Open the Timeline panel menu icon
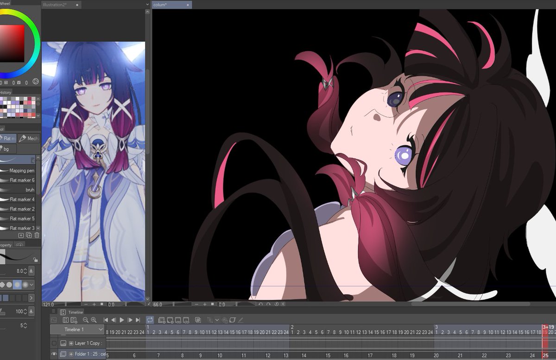556x360 pixels. (x=53, y=312)
